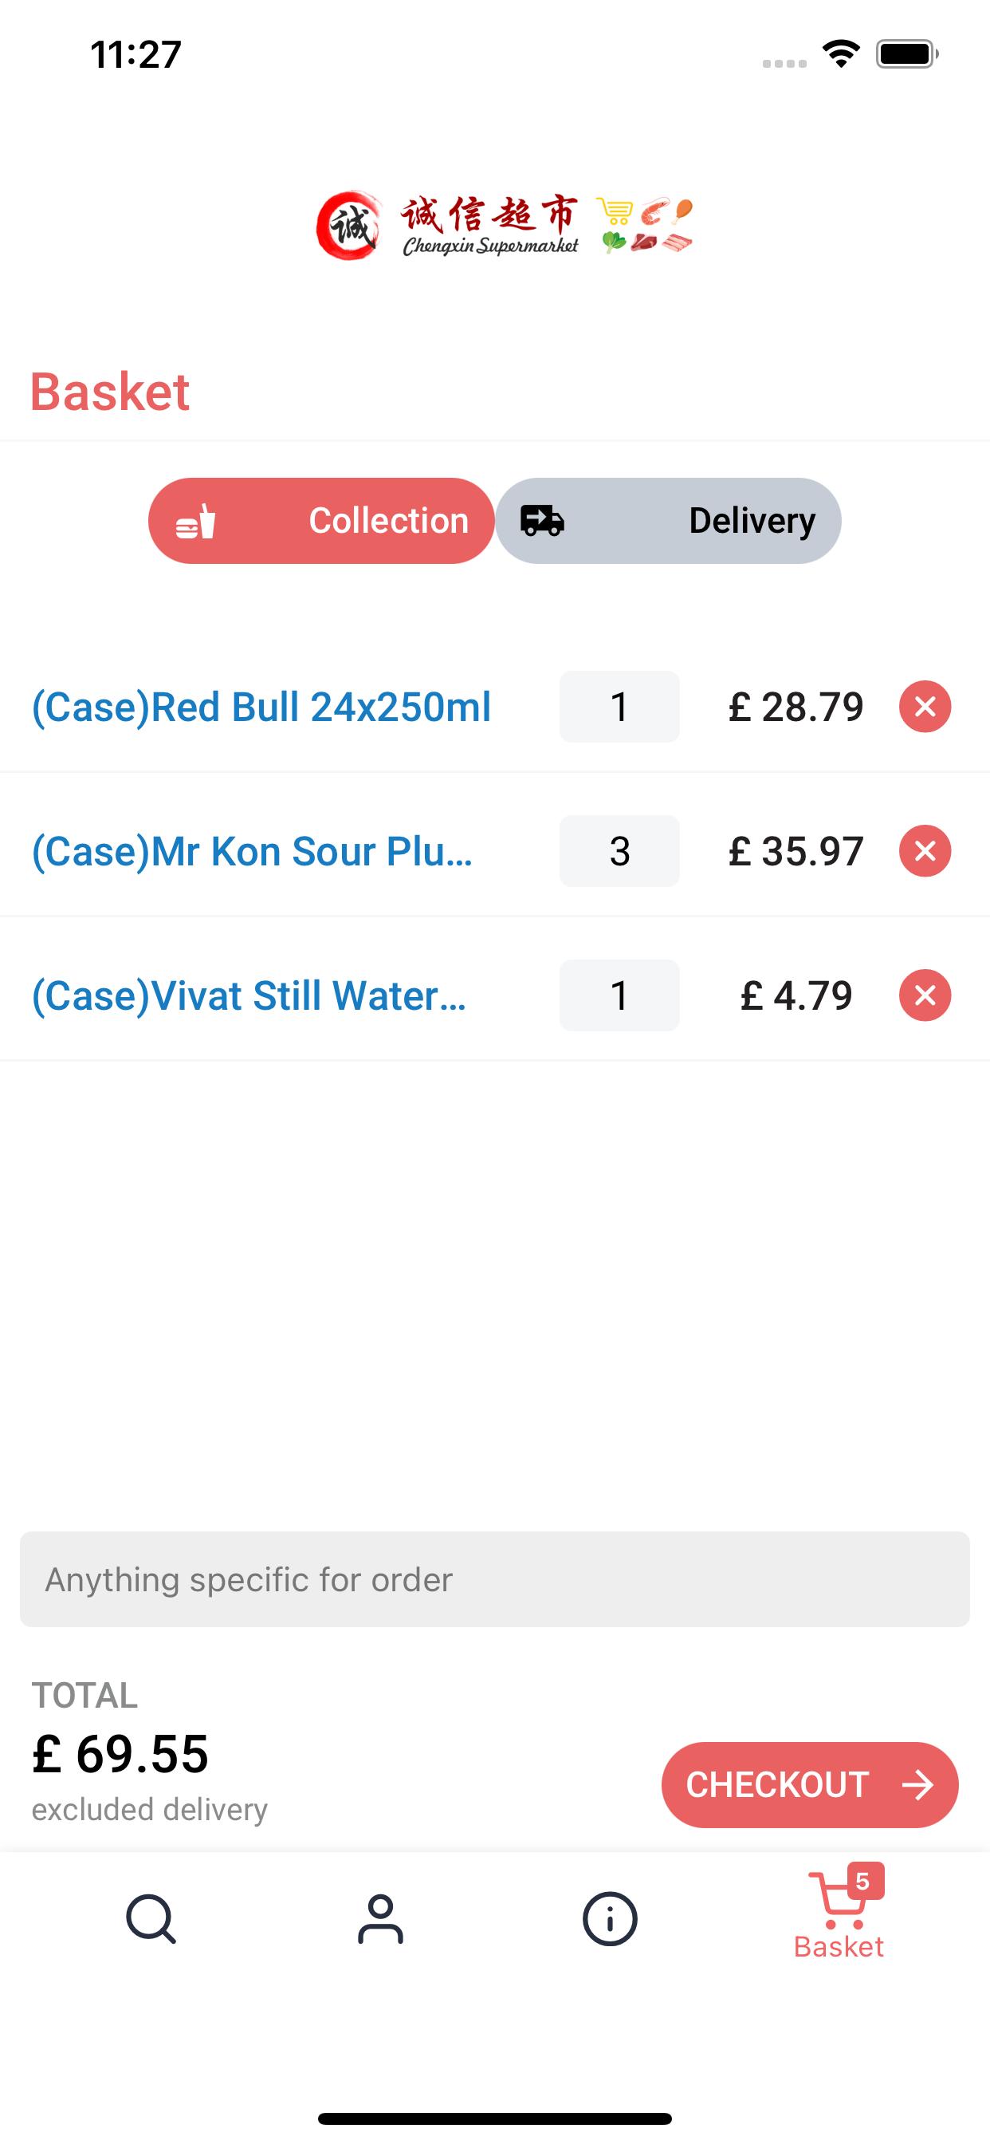Open the account profile icon

(380, 1919)
